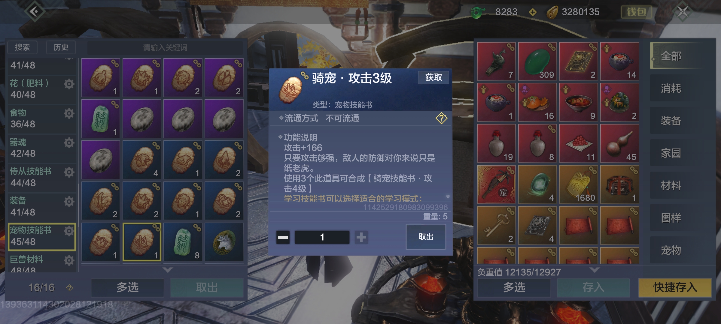Screen dimensions: 721x324
Task: Expand item description with small double chevron
Action: click(448, 196)
